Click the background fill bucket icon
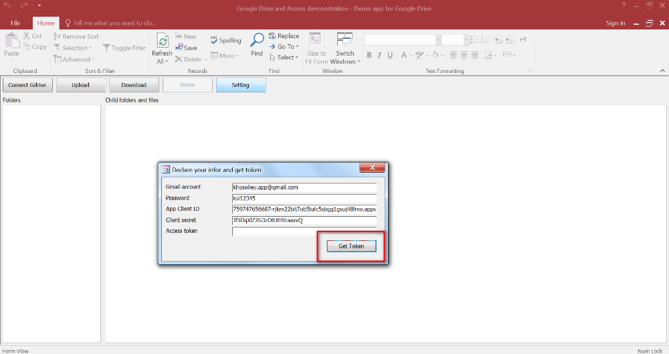 click(x=436, y=55)
